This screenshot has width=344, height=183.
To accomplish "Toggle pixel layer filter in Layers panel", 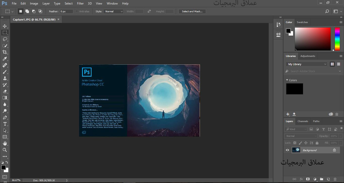I will coord(311,129).
